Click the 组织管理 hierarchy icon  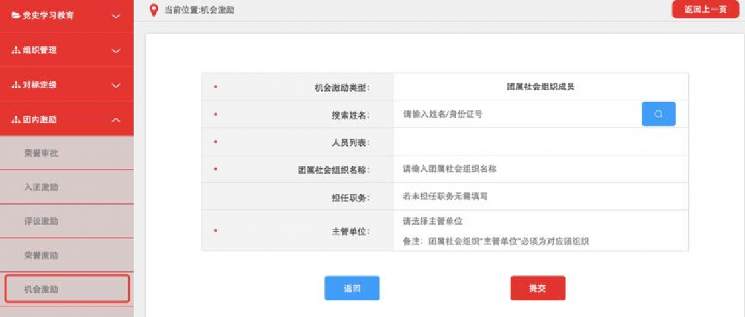coord(16,50)
